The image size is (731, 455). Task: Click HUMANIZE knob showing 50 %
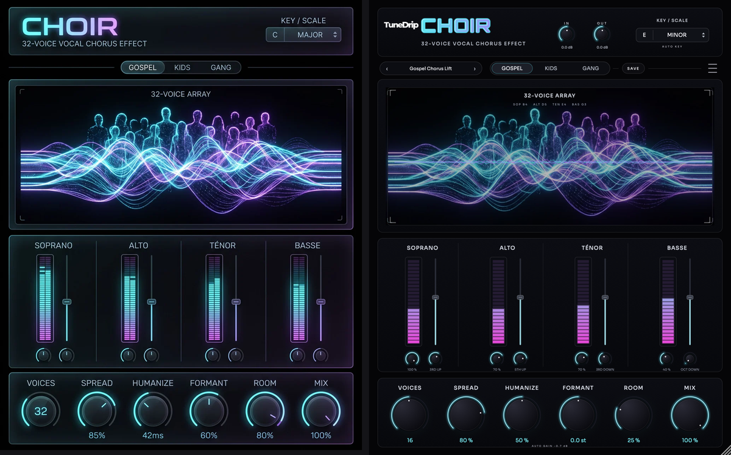[522, 415]
